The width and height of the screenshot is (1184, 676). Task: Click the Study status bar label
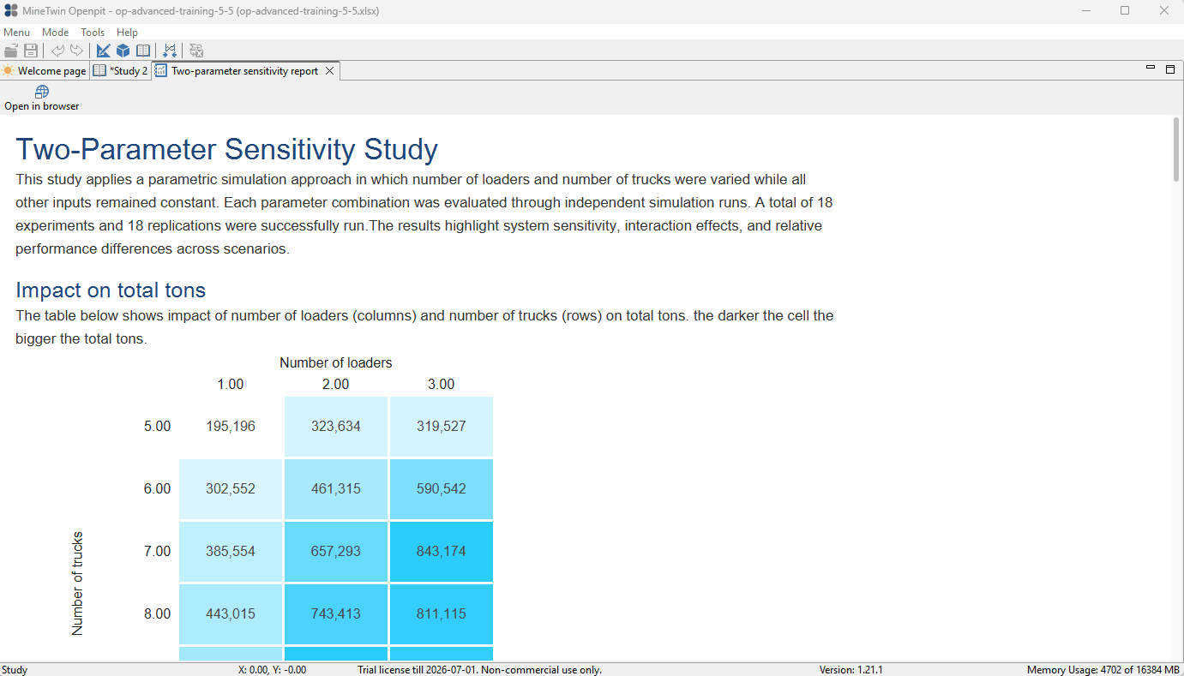[x=15, y=669]
